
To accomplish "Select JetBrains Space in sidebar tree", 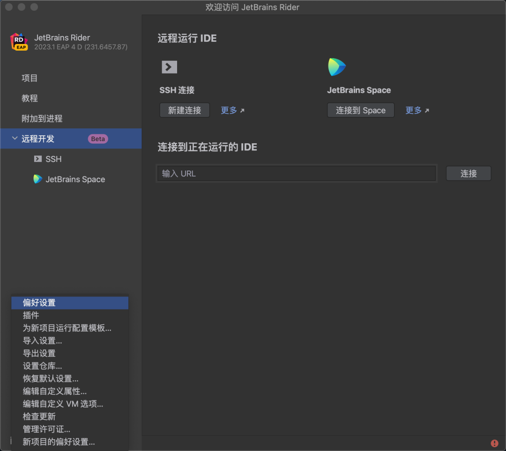I will [71, 179].
